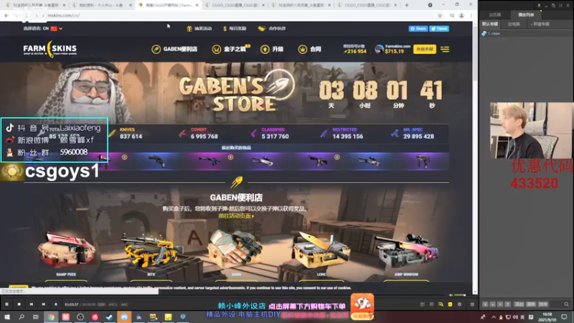Open Chrome from the taskbar

point(51,317)
